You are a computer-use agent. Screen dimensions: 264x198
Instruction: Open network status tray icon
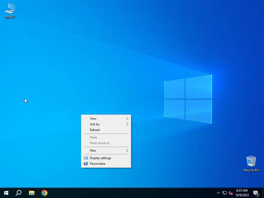(x=225, y=193)
